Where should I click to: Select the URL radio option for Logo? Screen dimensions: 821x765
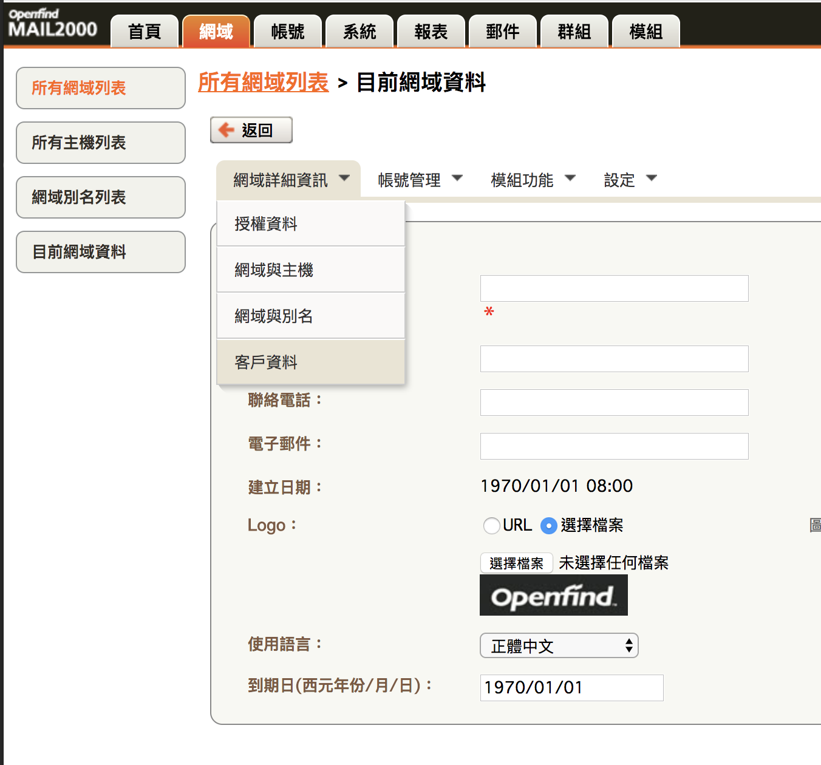(x=491, y=525)
